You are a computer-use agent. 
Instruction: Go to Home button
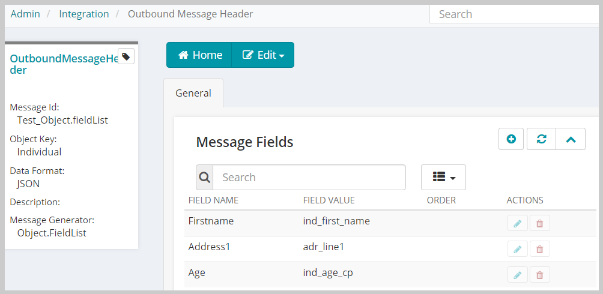click(x=199, y=55)
